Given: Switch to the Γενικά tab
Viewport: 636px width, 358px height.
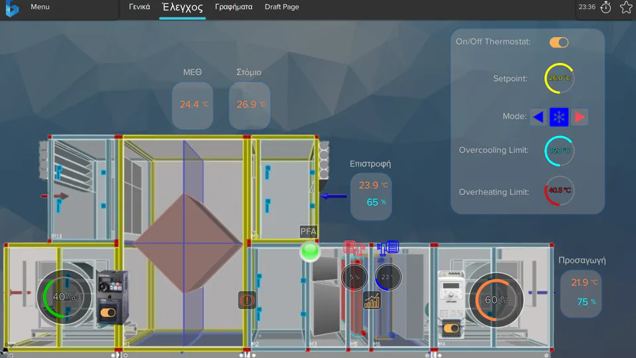Looking at the screenshot, I should tap(140, 7).
